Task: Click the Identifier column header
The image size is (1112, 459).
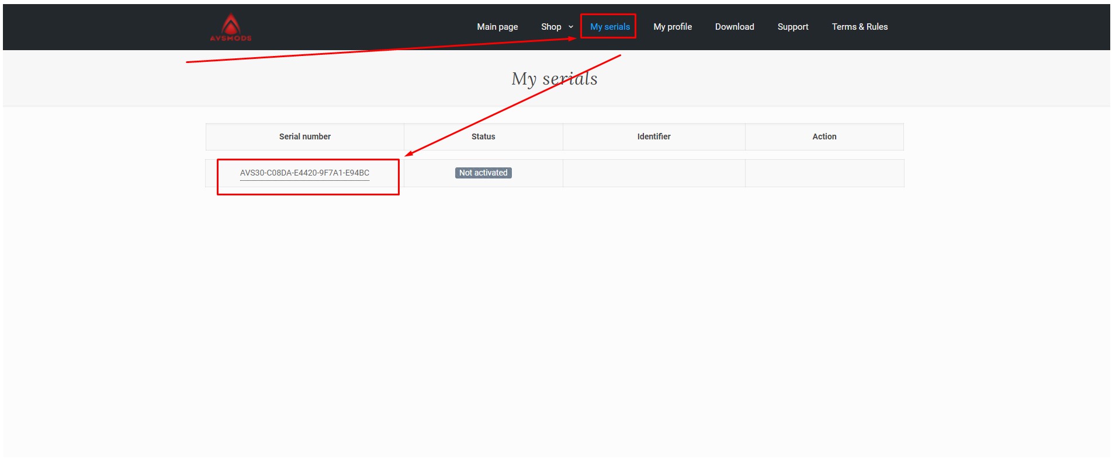Action: tap(653, 136)
